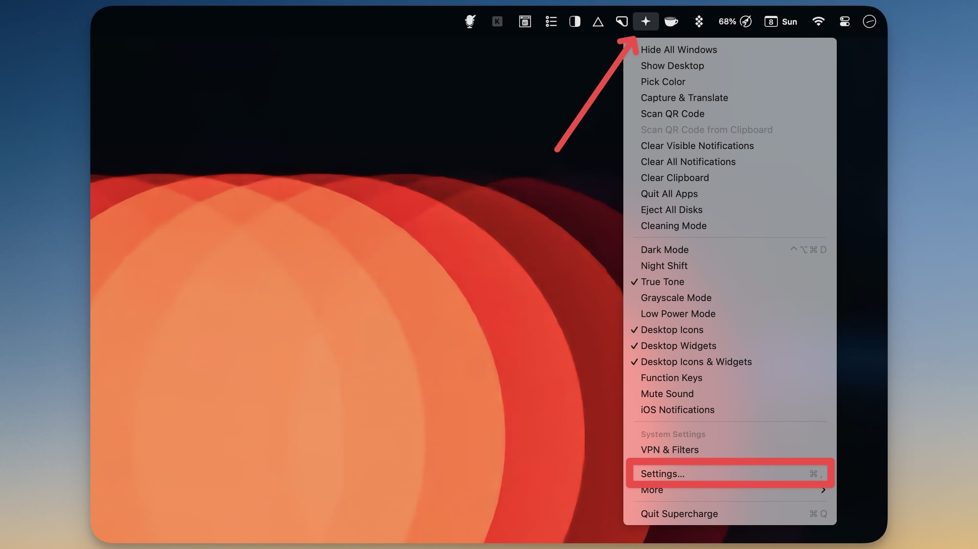Toggle Desktop Icons & Widgets item
The height and width of the screenshot is (549, 978).
(x=730, y=362)
